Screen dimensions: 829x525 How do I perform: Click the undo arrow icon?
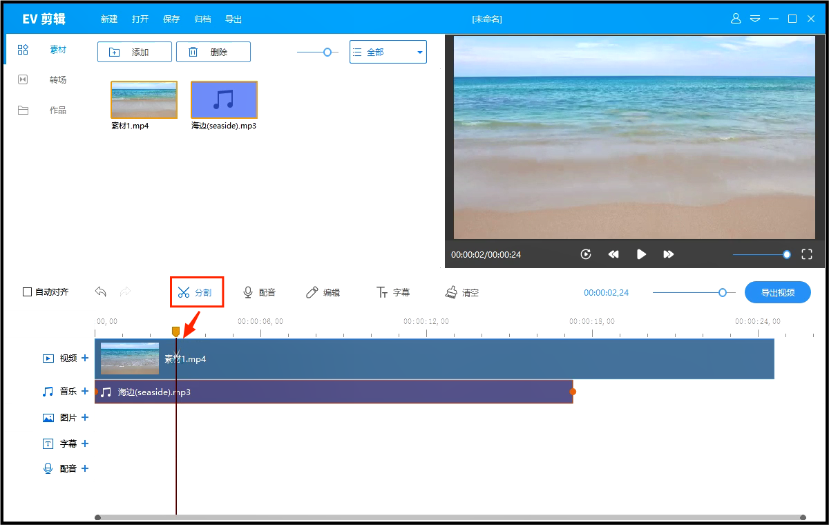[100, 292]
